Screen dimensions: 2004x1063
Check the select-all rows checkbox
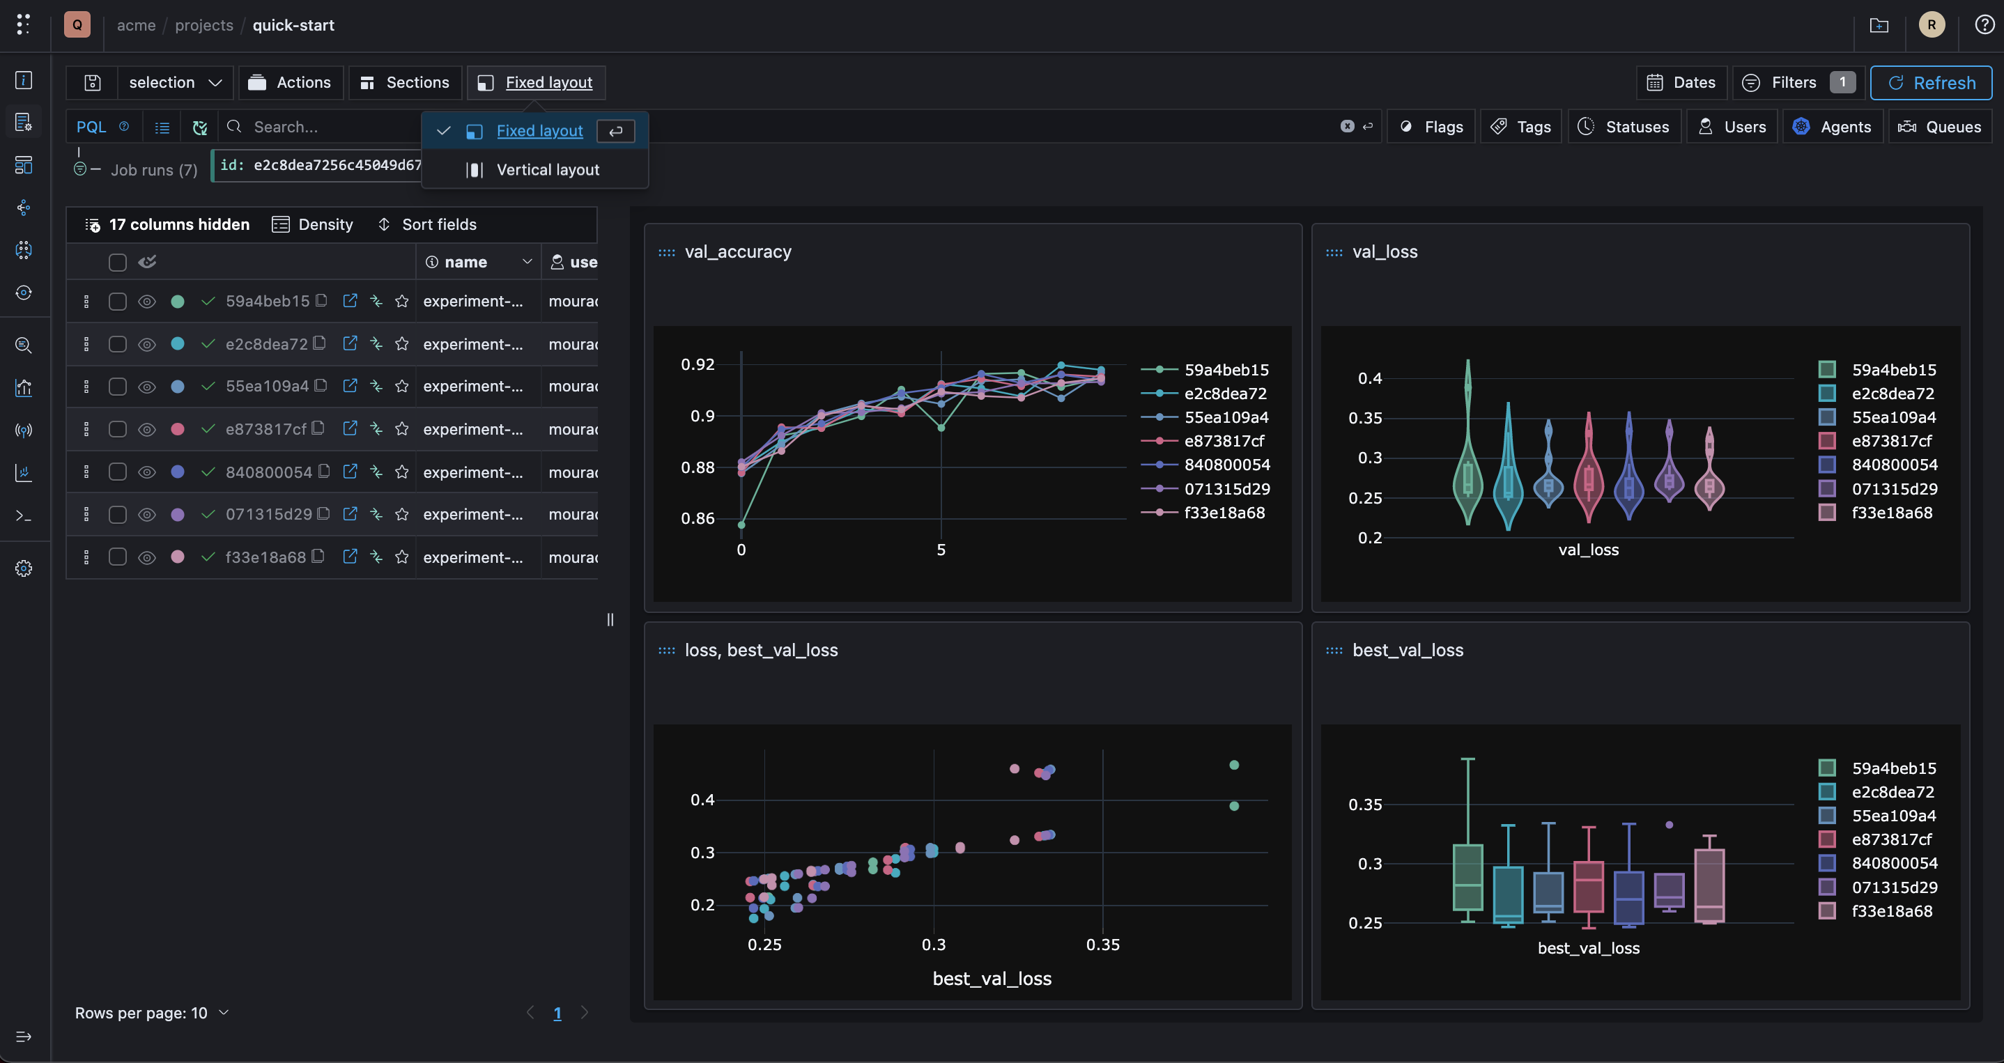click(x=118, y=263)
